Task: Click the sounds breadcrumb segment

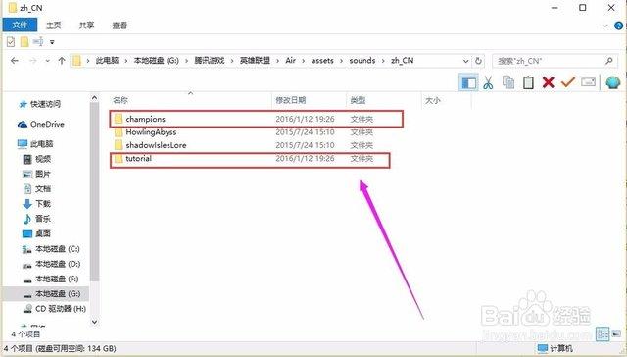Action: [362, 61]
